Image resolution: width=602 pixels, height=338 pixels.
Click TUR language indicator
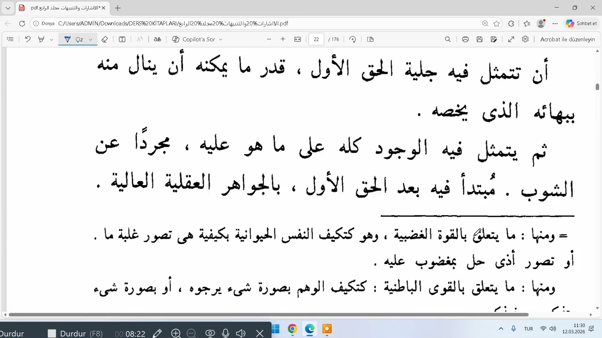(x=529, y=329)
